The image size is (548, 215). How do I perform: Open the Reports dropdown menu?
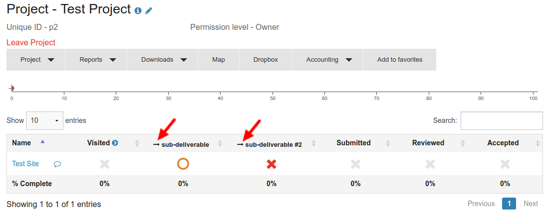pos(97,60)
